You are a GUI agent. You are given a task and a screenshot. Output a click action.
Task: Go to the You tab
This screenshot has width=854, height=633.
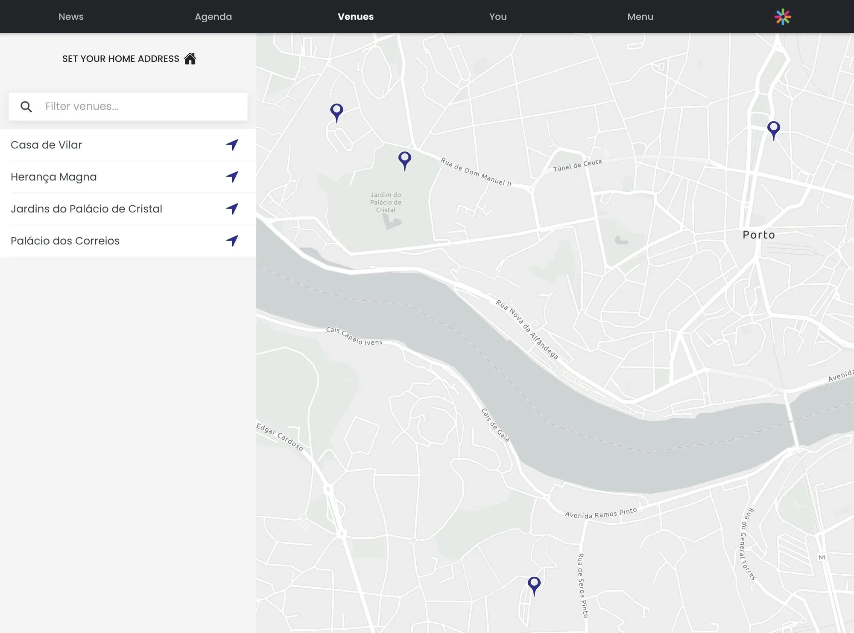coord(498,17)
